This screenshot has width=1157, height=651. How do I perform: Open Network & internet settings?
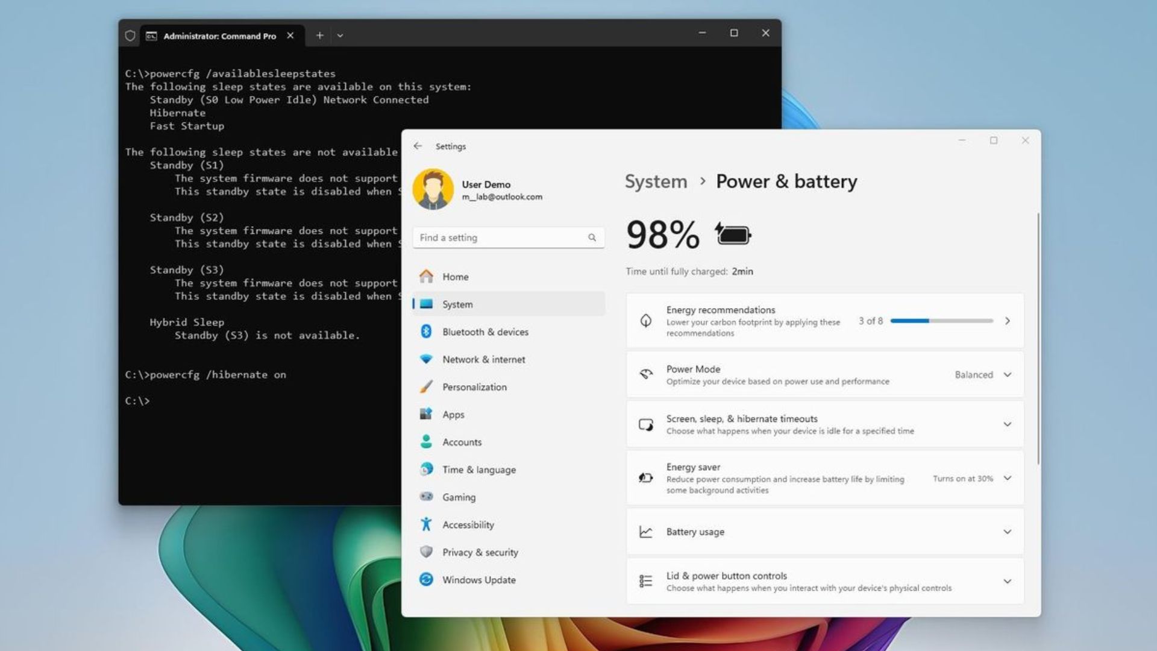click(509, 359)
